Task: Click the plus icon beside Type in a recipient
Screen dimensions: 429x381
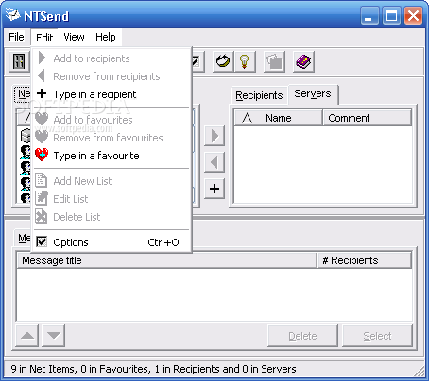Action: pyautogui.click(x=42, y=93)
